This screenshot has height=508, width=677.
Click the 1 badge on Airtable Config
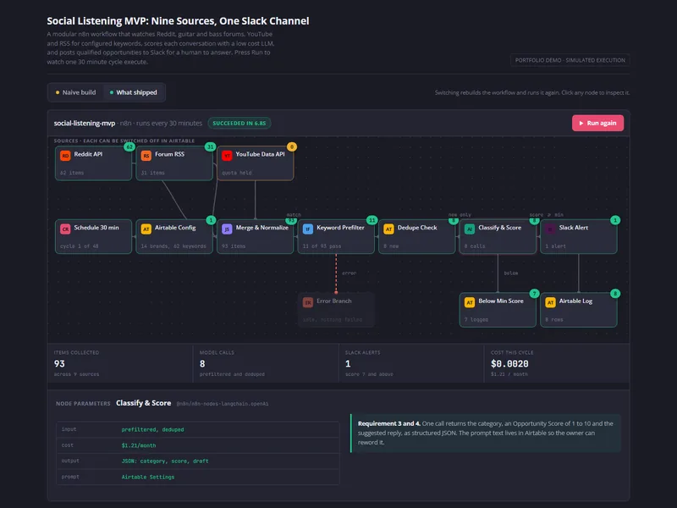[211, 220]
